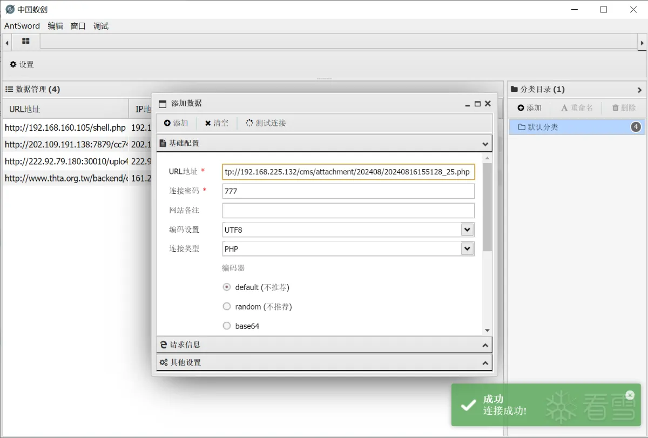The image size is (648, 438).
Task: Click the tab bar left arrow
Action: (x=7, y=42)
